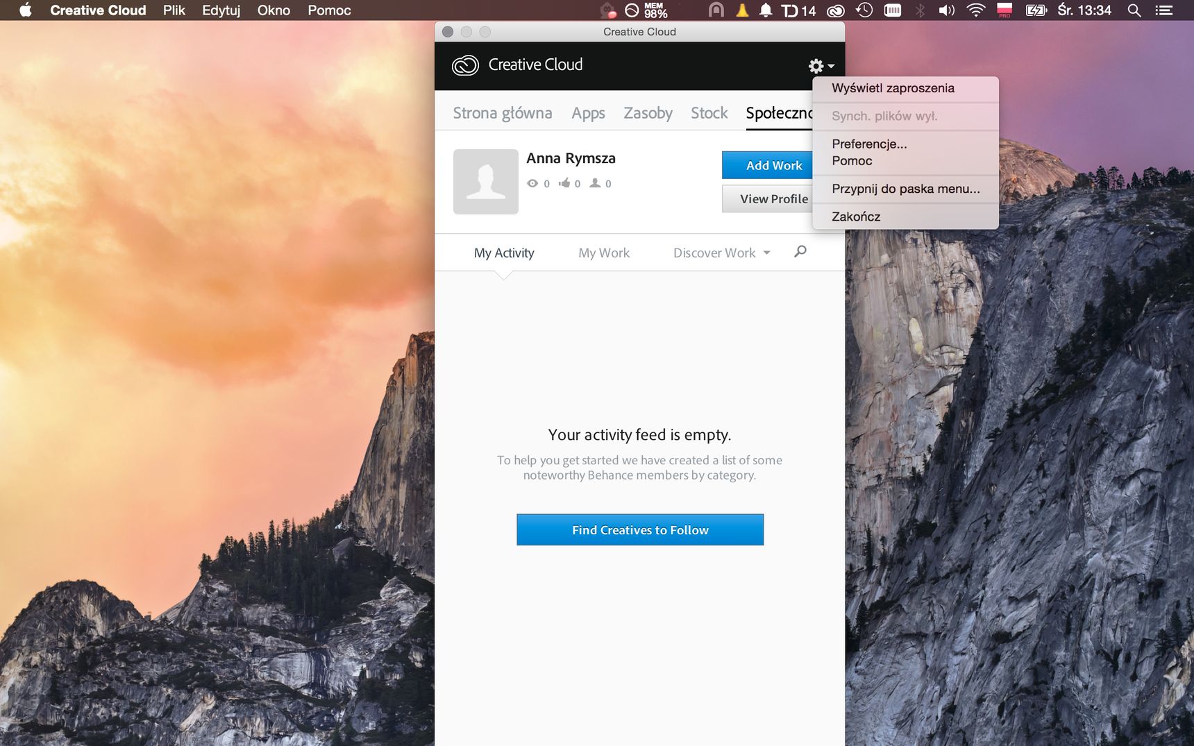Open the gear settings menu

coord(821,66)
